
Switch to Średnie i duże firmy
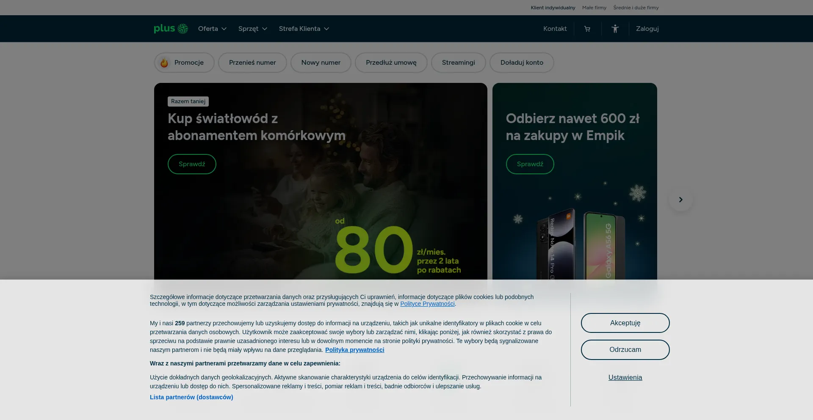point(636,8)
